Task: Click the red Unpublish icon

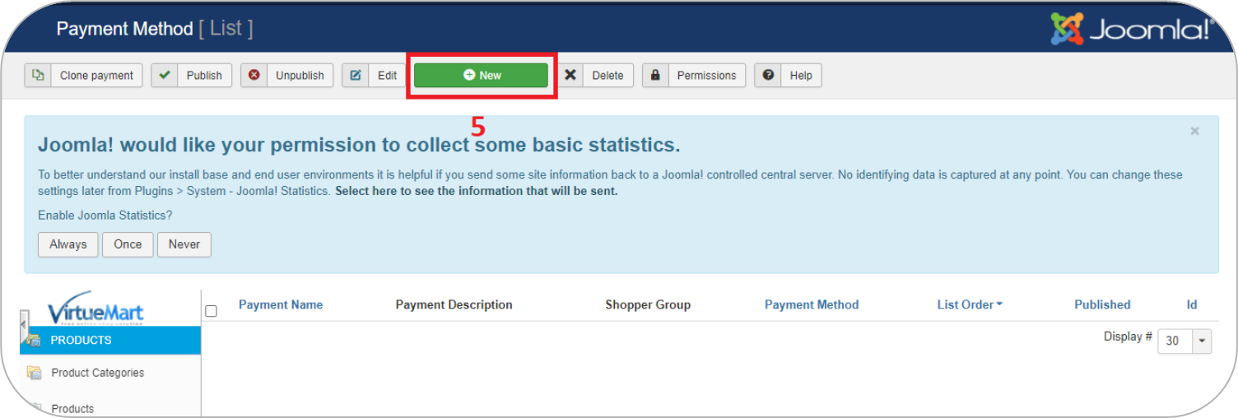Action: tap(254, 75)
